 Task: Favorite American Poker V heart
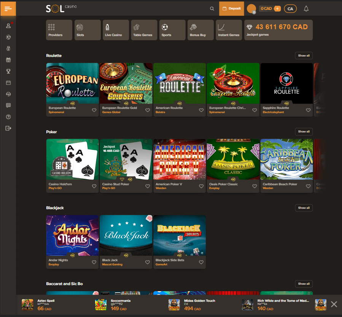[x=201, y=186]
